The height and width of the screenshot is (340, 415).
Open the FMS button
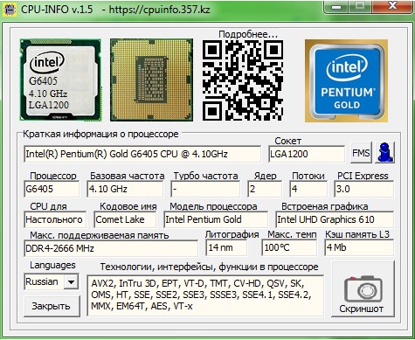click(x=361, y=153)
